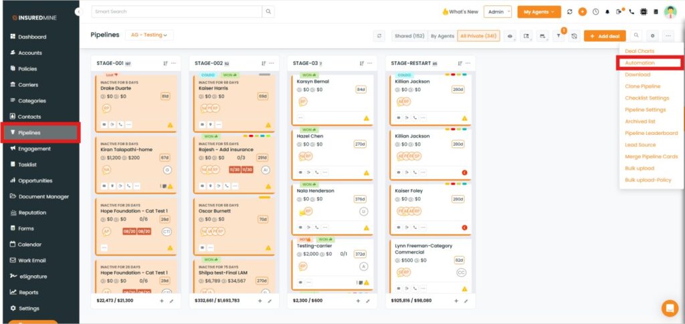Expand the AG - Testing pipeline dropdown
Screen dimensions: 685x324
[149, 35]
